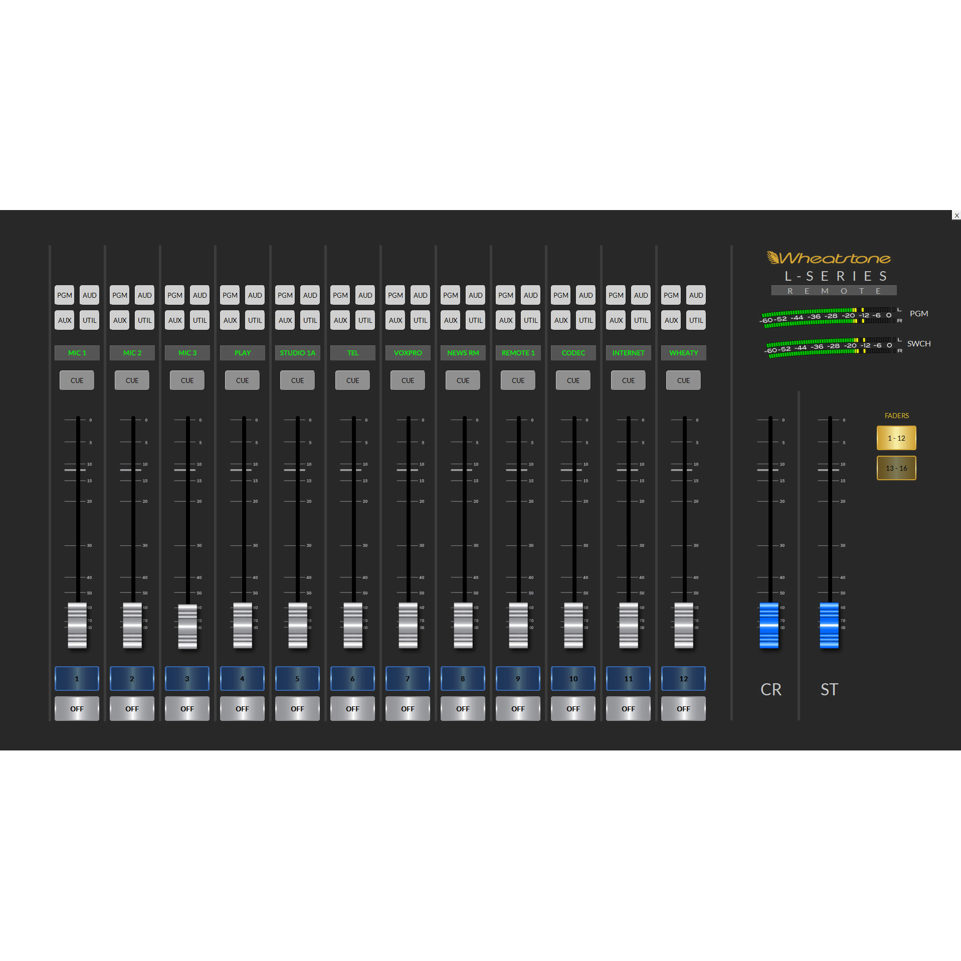Toggle UTIL bus on NEWS RM channel
961x961 pixels.
pyautogui.click(x=475, y=320)
